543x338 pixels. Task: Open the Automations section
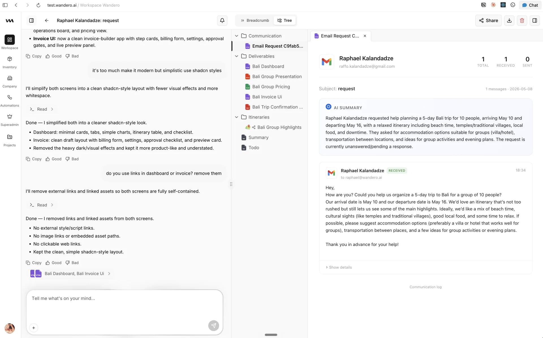click(x=10, y=101)
